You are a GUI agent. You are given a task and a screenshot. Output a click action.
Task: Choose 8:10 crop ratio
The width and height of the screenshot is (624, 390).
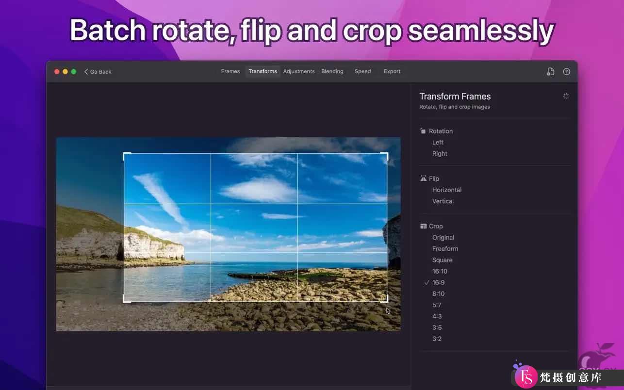pos(438,293)
